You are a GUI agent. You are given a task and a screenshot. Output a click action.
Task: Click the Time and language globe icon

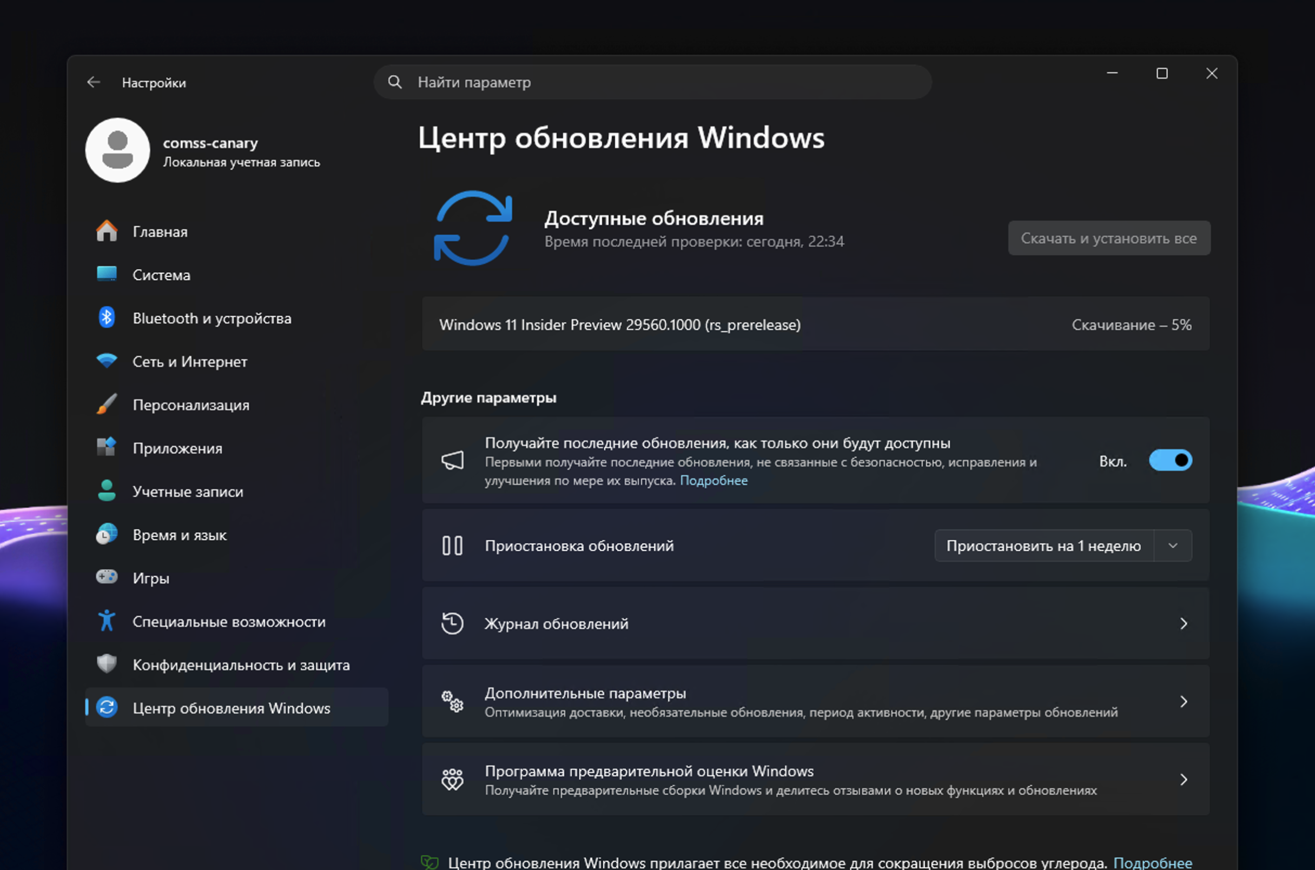pos(107,534)
